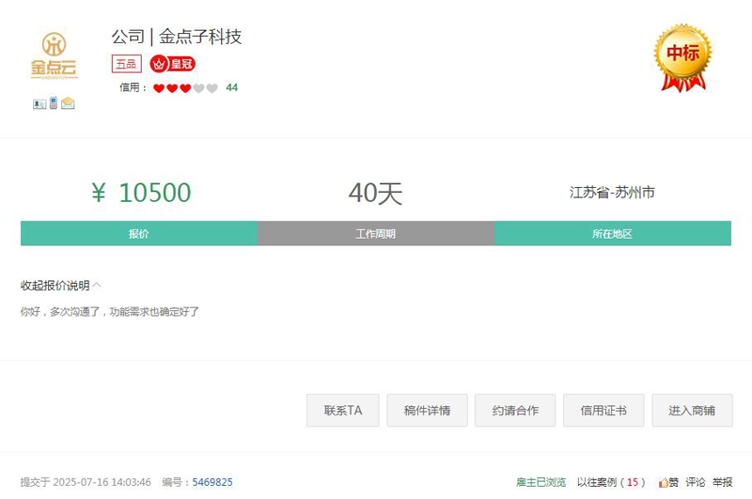The image size is (752, 499).
Task: Click the red credit hearts rating
Action: [185, 88]
